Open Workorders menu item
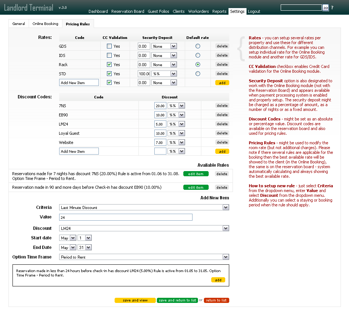Screen dimensions: 349x311 198,11
